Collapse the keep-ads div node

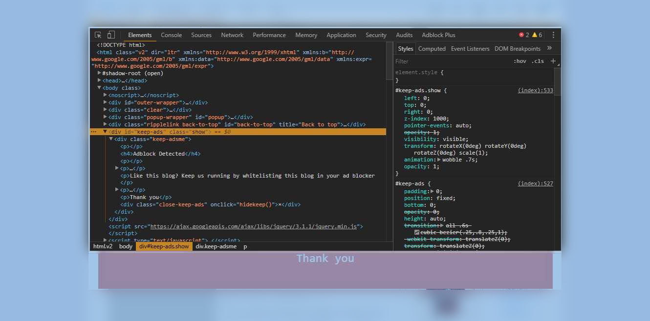(x=105, y=132)
